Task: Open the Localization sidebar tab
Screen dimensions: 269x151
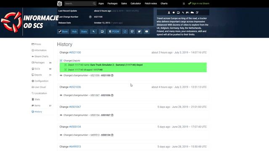Action: (39, 93)
